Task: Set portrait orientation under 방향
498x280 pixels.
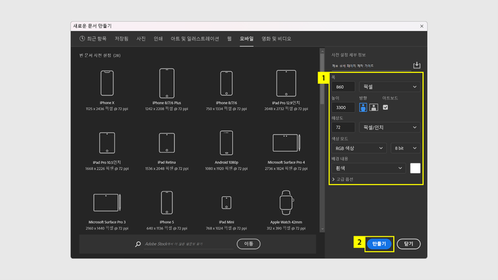Action: 363,107
